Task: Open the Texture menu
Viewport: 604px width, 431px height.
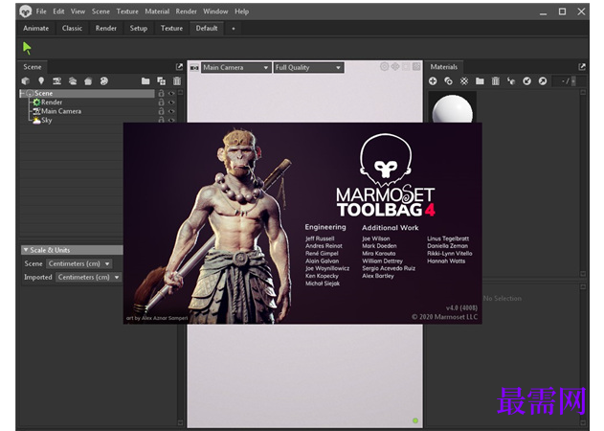Action: tap(127, 11)
